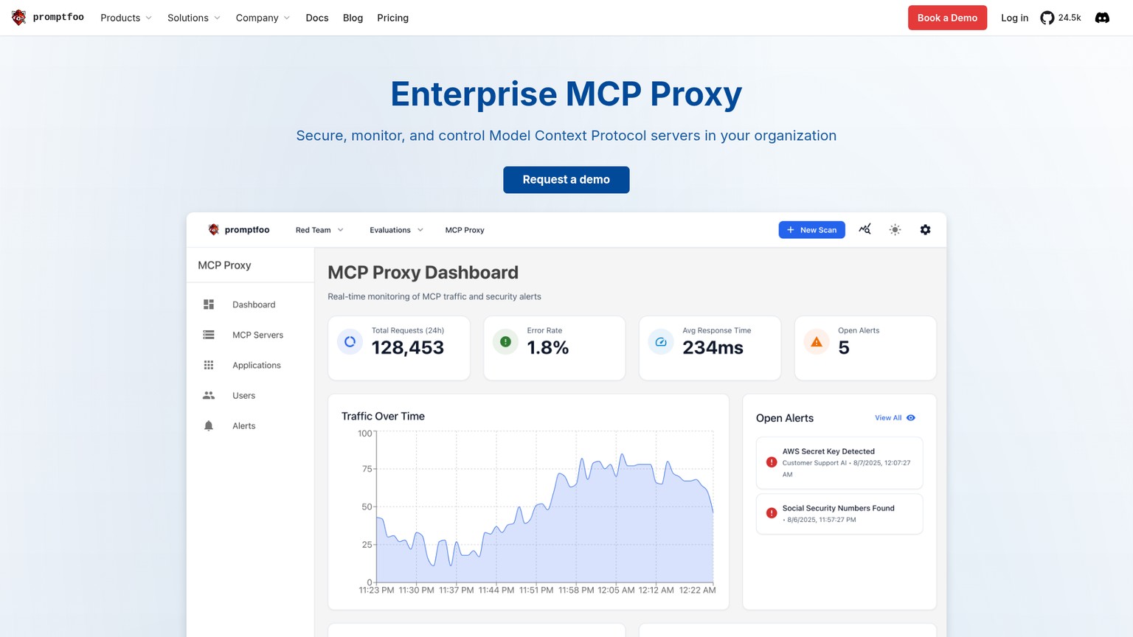Open the Blog menu item
Viewport: 1133px width, 637px height.
coord(353,18)
